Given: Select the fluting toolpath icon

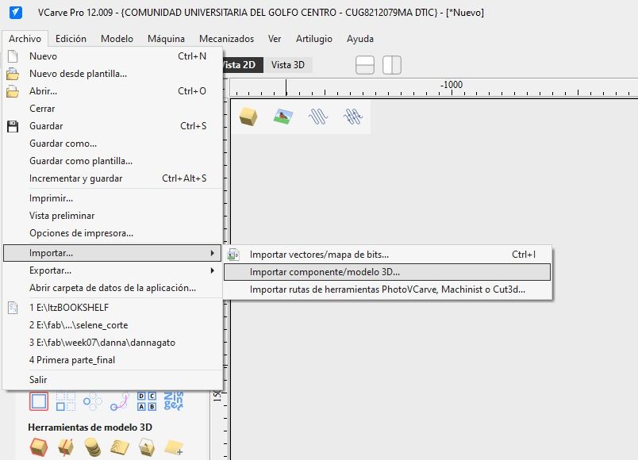Looking at the screenshot, I should 318,115.
